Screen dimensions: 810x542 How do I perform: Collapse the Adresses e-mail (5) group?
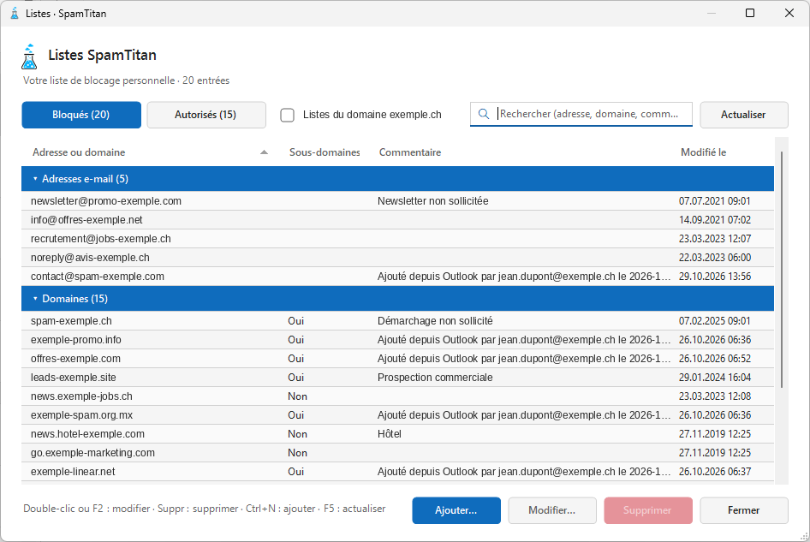click(x=35, y=179)
